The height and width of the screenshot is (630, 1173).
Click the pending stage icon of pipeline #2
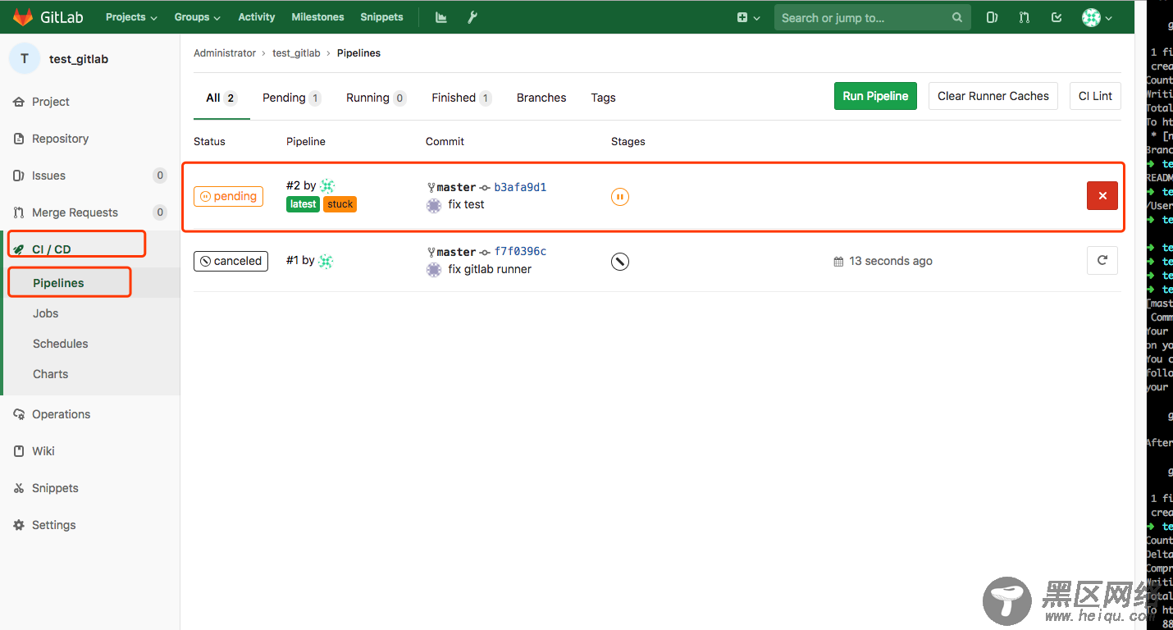point(620,197)
